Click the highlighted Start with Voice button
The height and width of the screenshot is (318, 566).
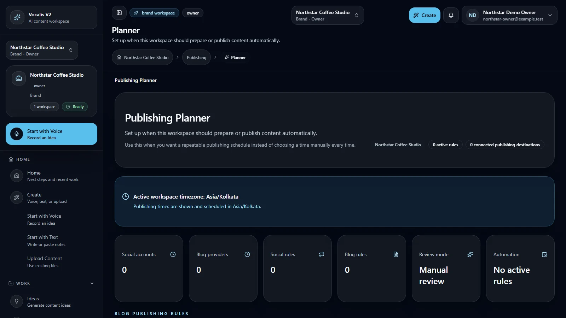point(51,134)
